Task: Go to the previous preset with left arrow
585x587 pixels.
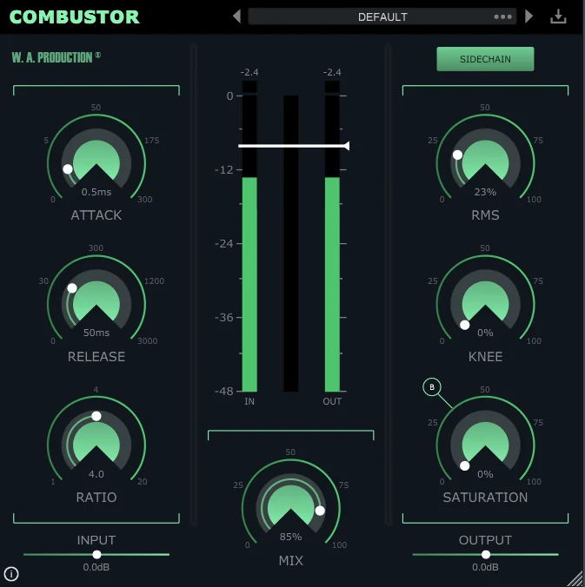Action: click(x=236, y=16)
